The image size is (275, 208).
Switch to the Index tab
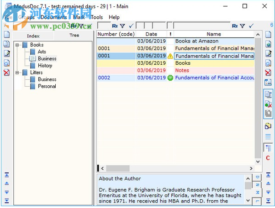click(x=33, y=36)
